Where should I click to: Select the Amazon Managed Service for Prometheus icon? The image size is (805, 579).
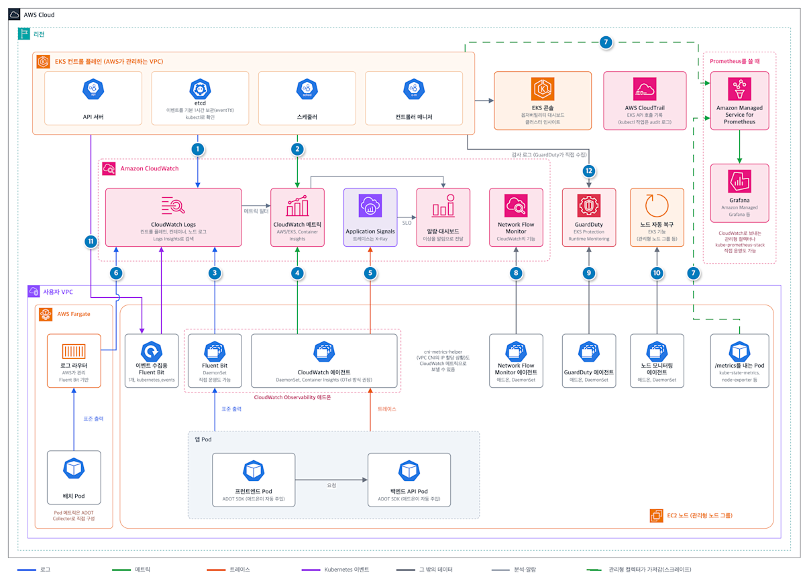click(x=739, y=89)
